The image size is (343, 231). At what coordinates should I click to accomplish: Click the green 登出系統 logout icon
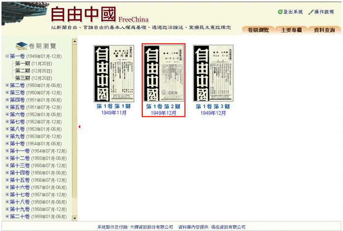(280, 12)
